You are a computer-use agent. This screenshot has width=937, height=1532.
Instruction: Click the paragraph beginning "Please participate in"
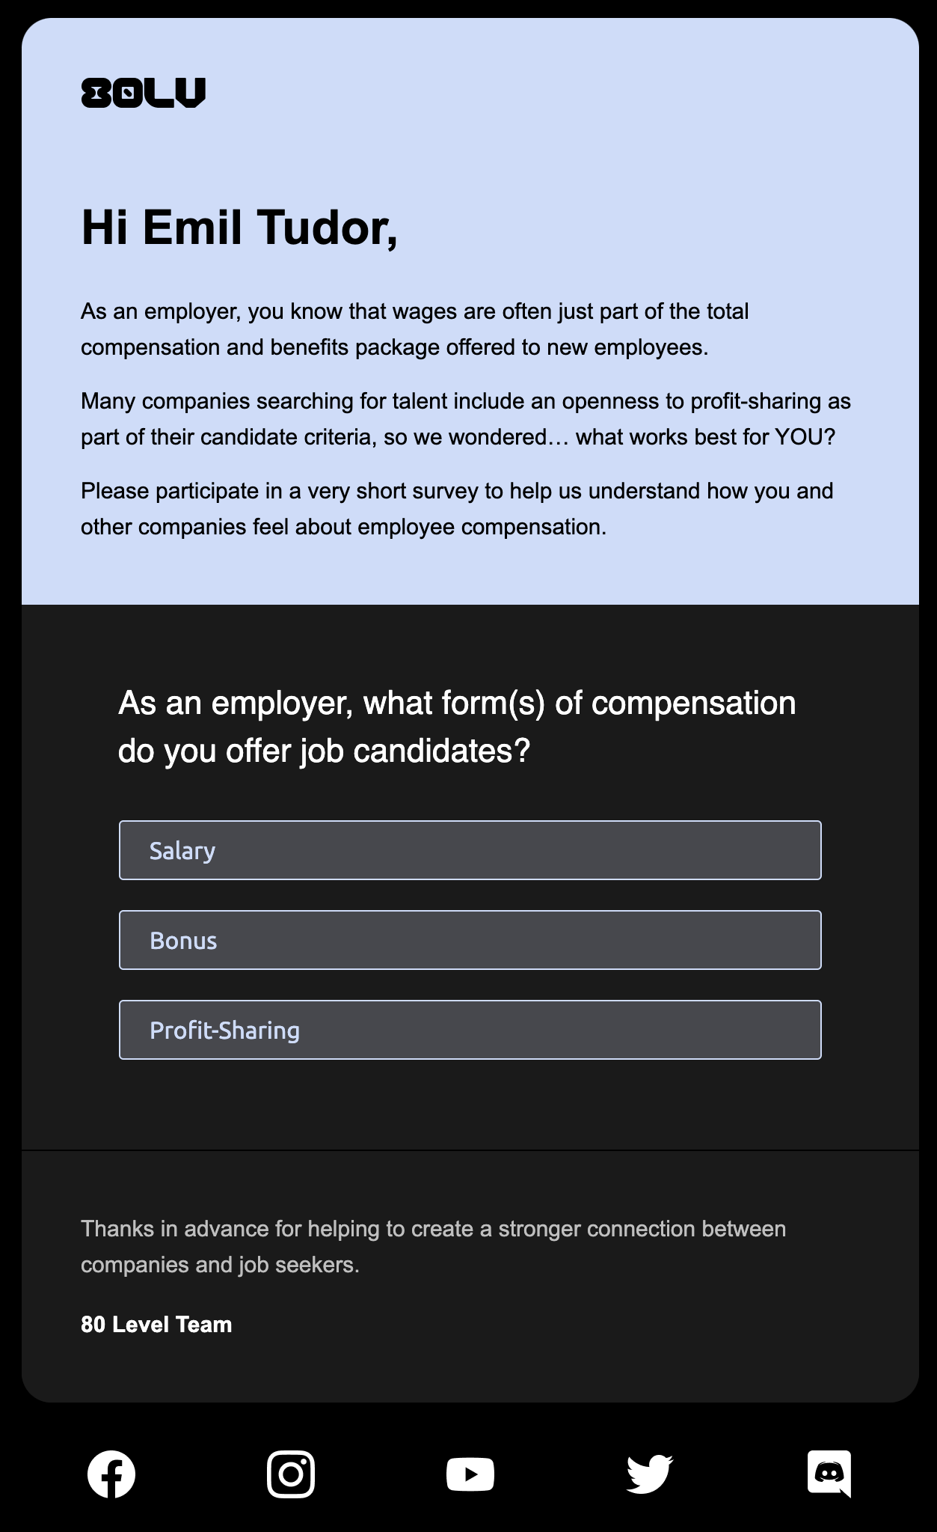click(x=457, y=509)
